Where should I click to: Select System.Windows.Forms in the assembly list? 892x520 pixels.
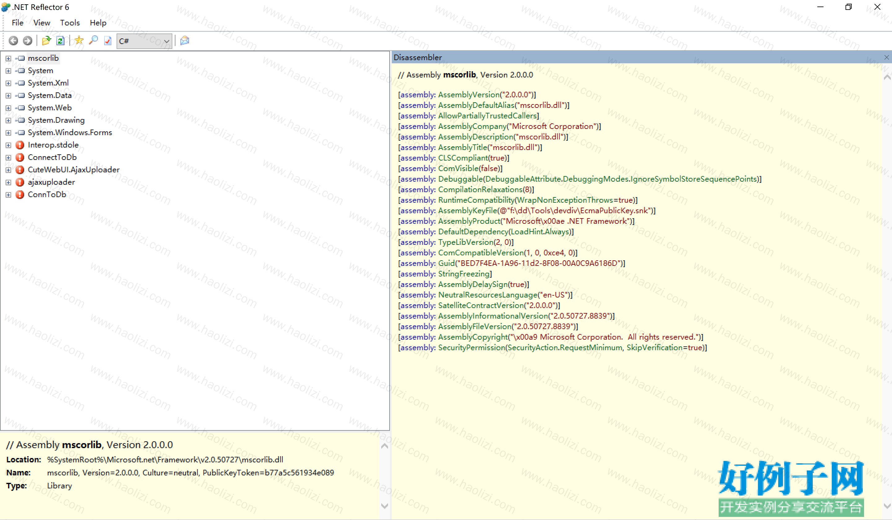tap(70, 132)
